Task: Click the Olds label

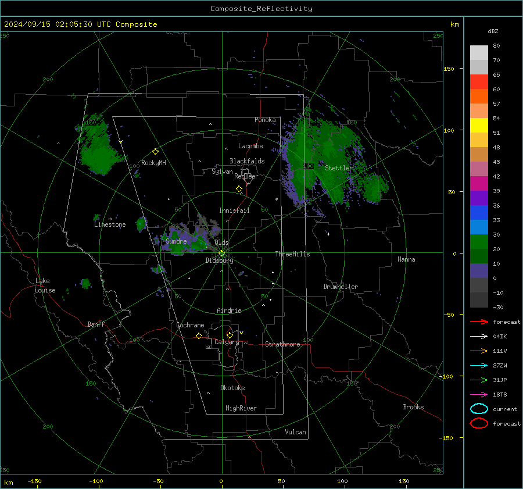Action: [221, 242]
